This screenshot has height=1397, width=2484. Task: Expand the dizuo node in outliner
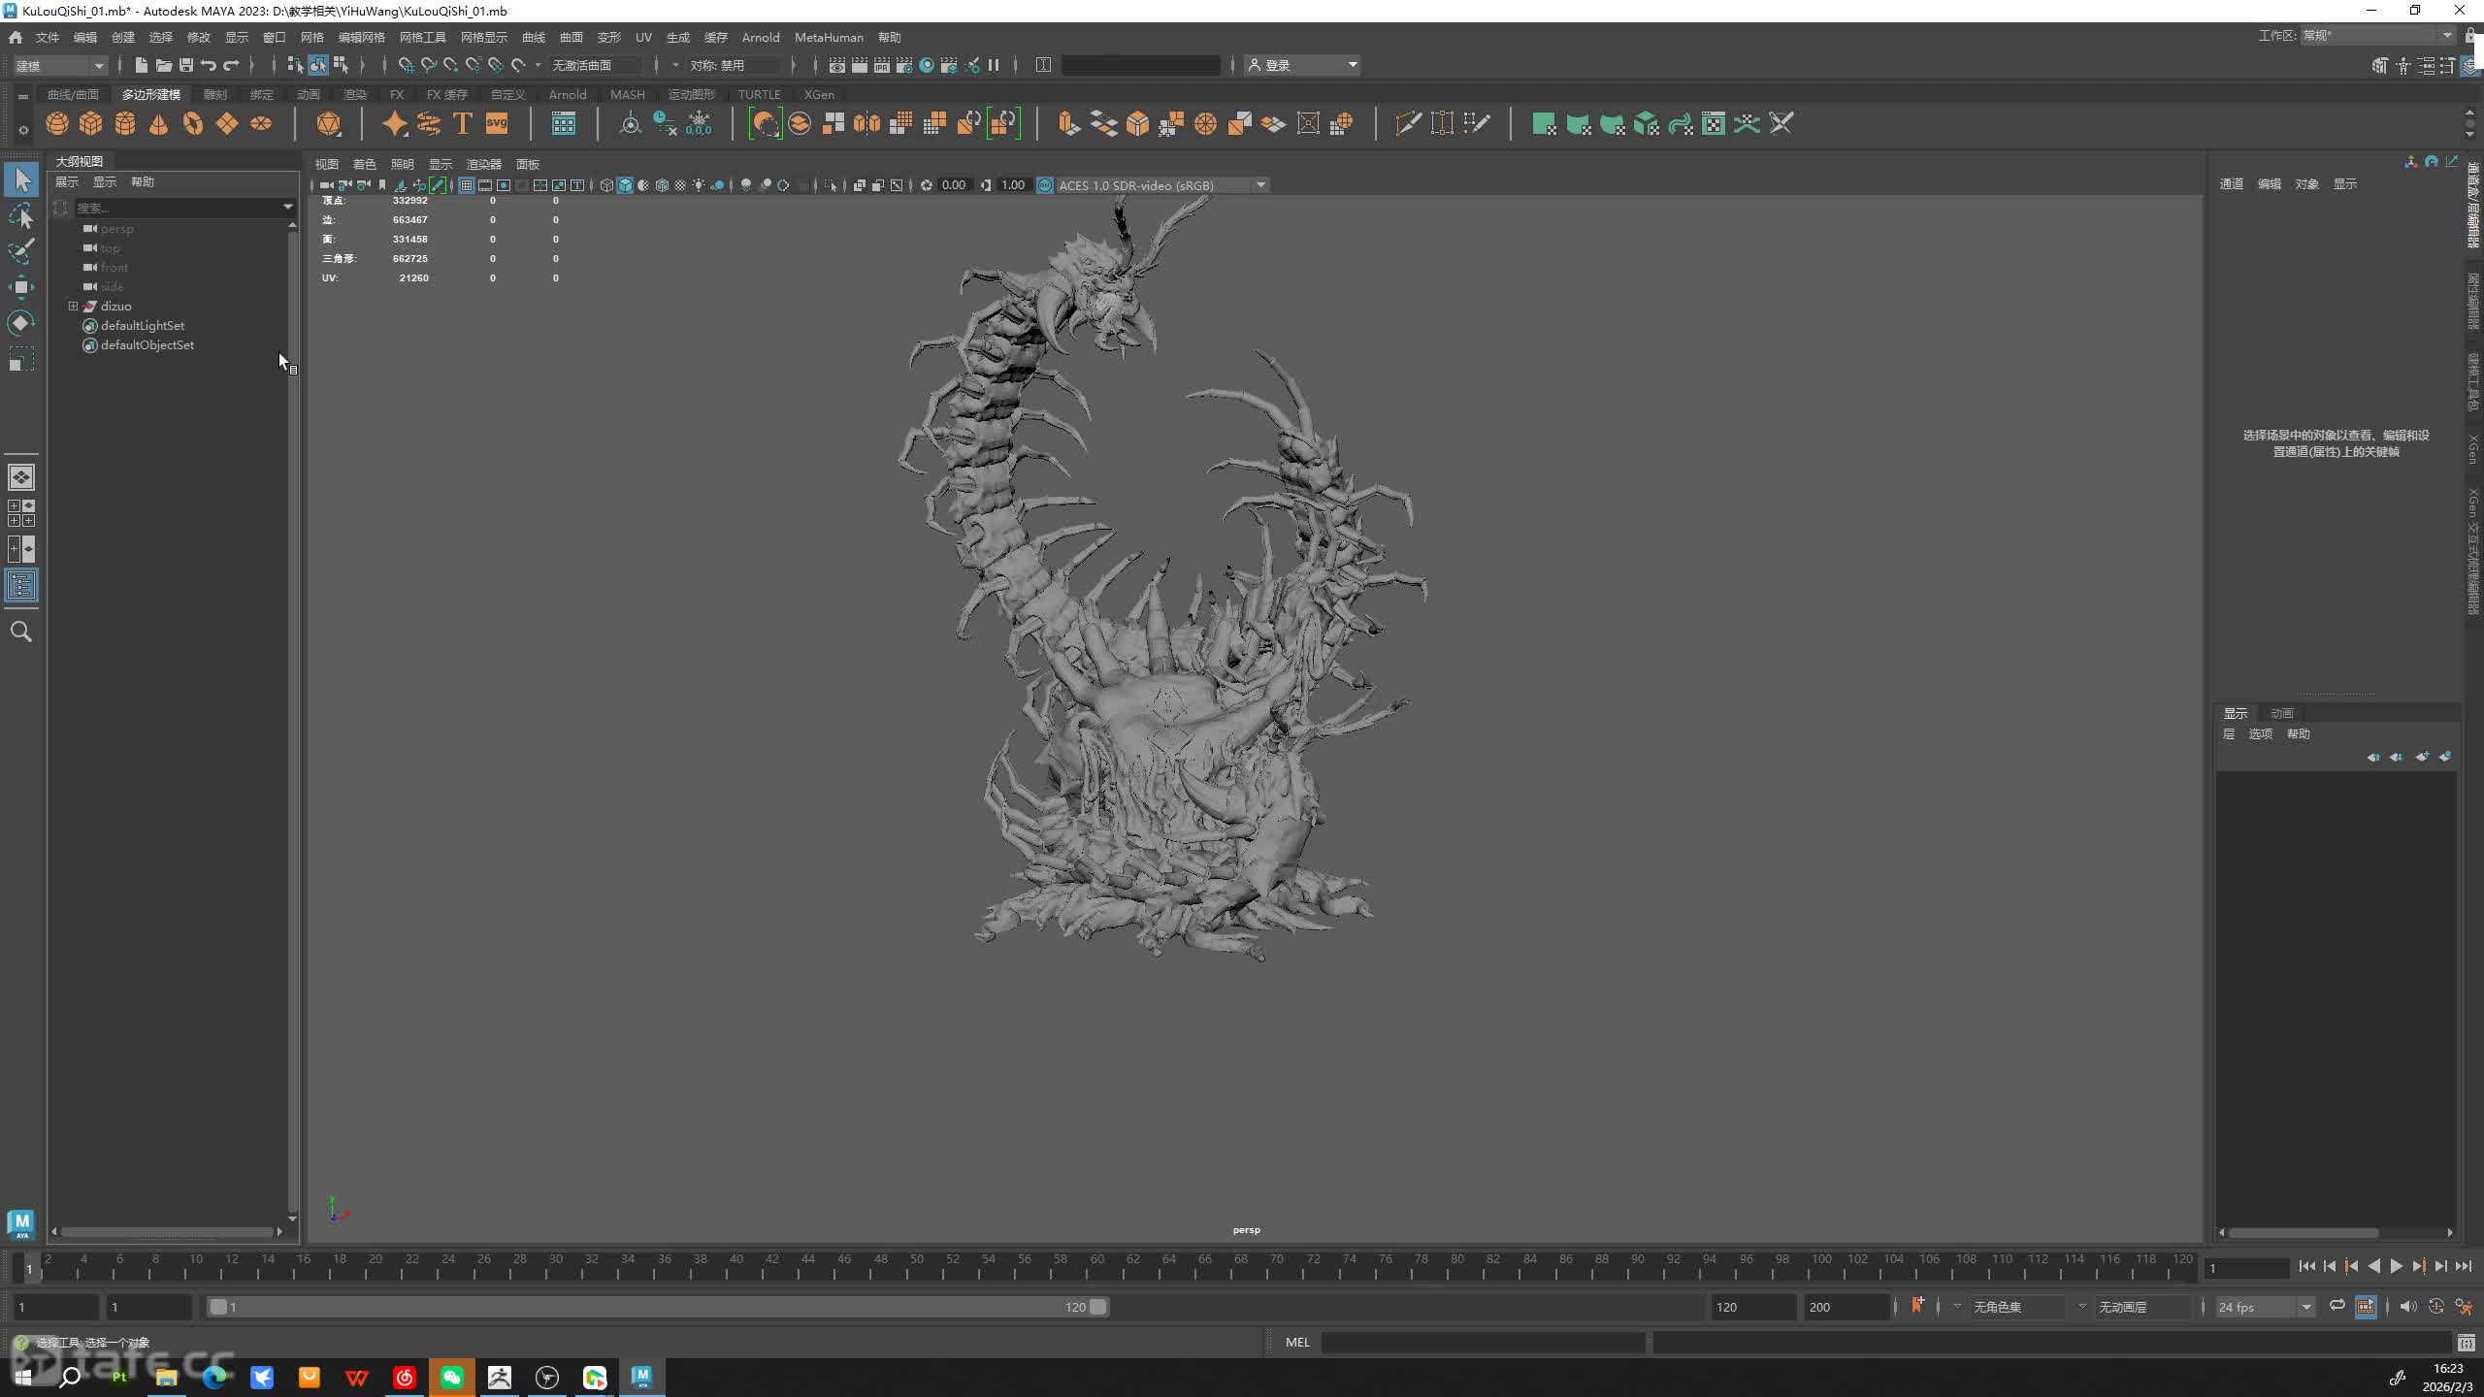tap(73, 306)
